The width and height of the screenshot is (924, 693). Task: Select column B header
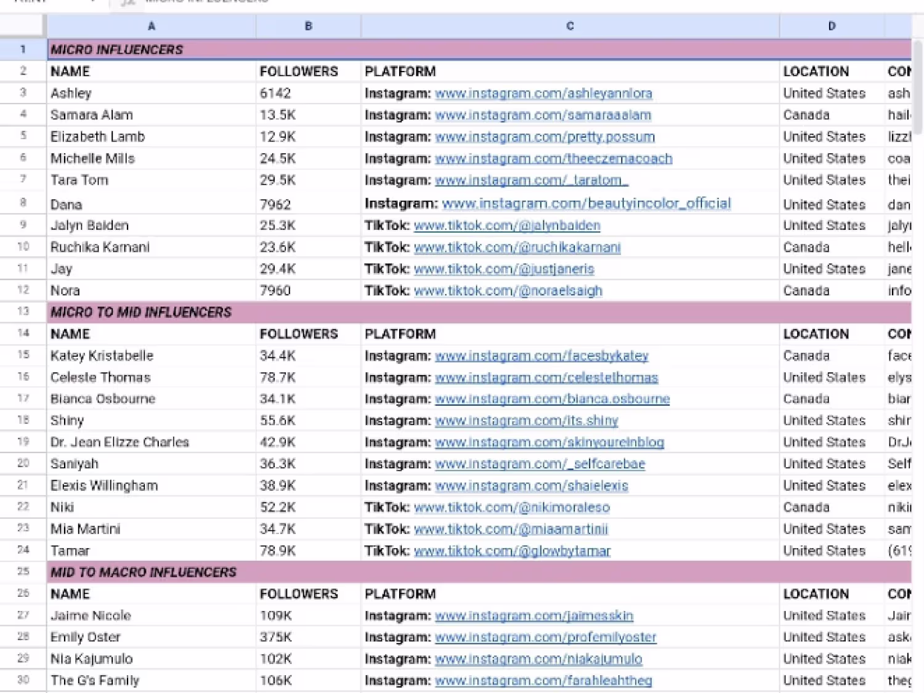pyautogui.click(x=308, y=26)
